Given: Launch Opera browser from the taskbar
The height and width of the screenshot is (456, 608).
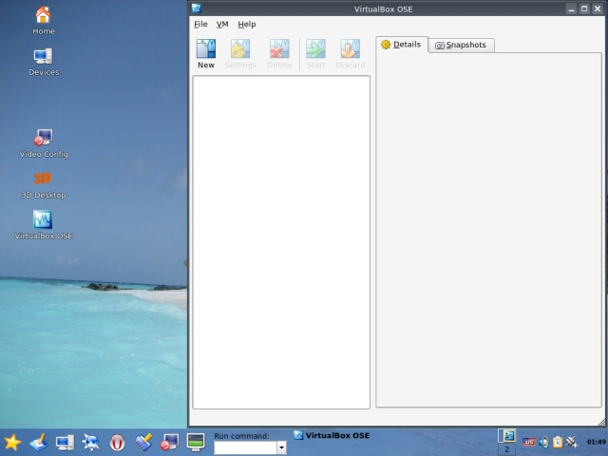Looking at the screenshot, I should coord(117,443).
